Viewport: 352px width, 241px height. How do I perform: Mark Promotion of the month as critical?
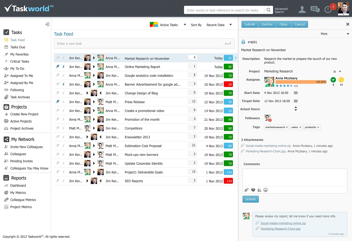[64, 120]
